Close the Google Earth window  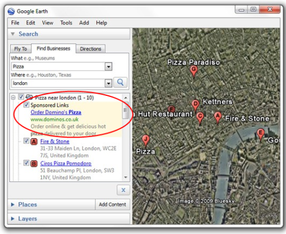pos(270,10)
